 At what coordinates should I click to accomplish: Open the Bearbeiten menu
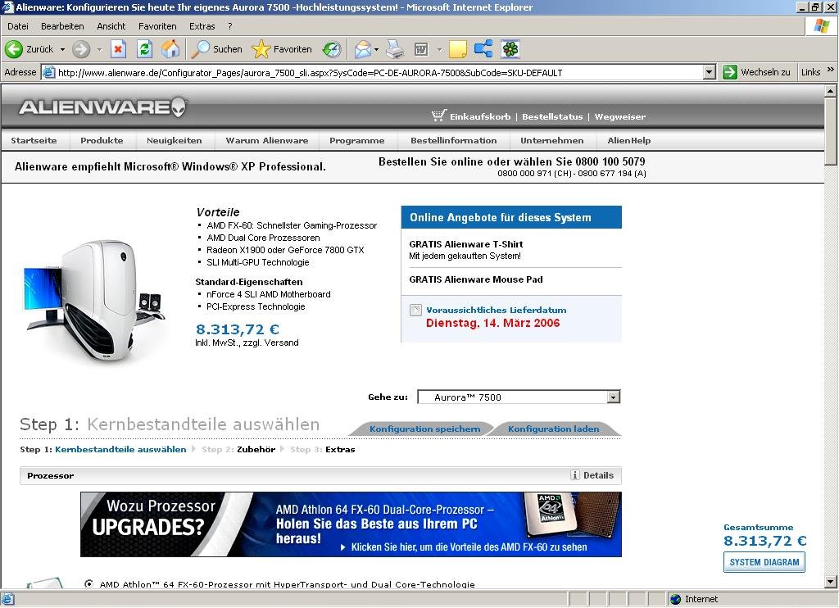[x=62, y=26]
